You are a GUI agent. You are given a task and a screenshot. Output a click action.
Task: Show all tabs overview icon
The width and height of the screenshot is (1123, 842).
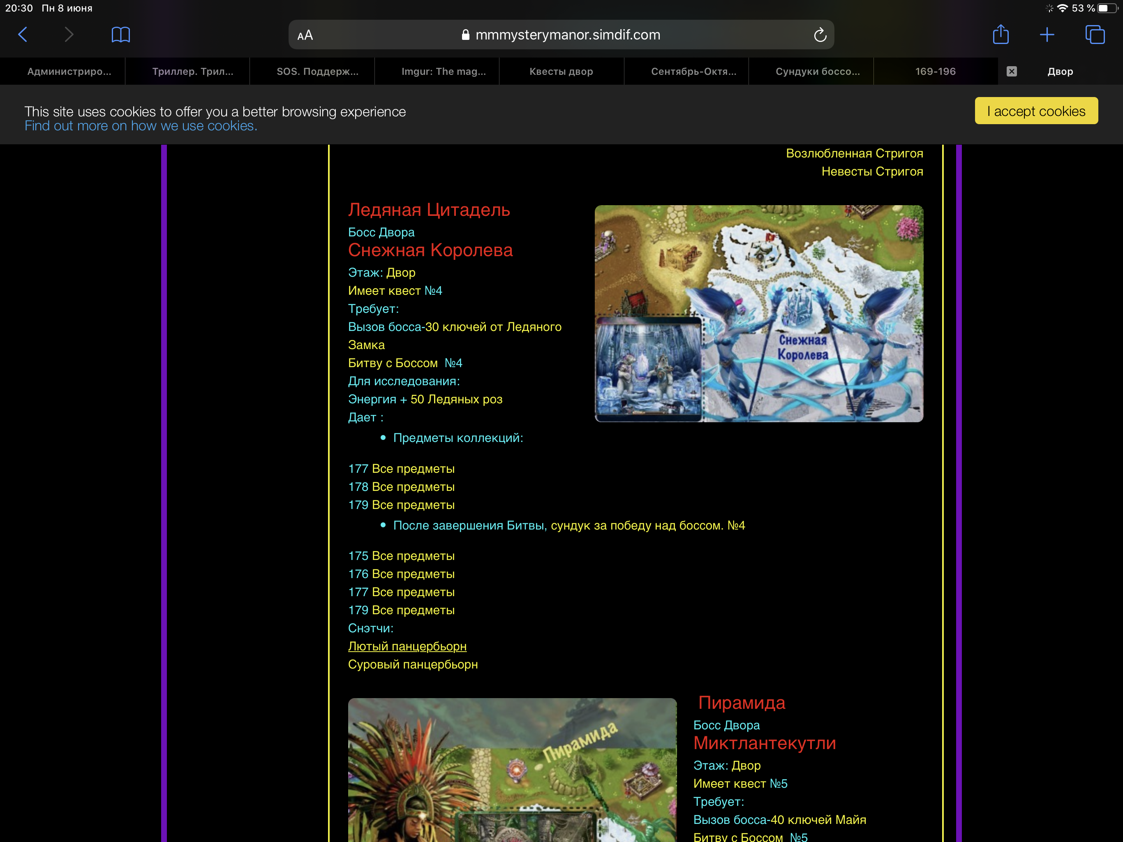click(x=1095, y=35)
